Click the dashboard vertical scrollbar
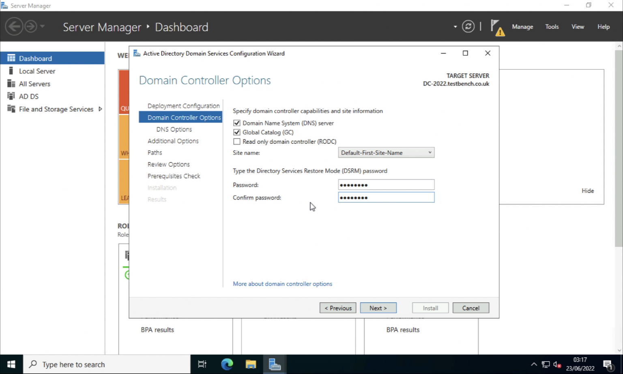623x374 pixels. (619, 162)
